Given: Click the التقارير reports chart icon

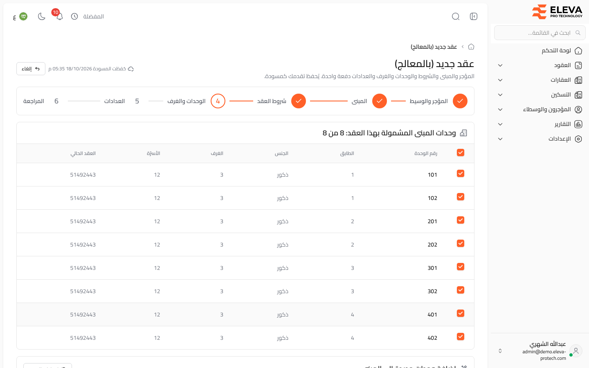Looking at the screenshot, I should click(578, 124).
